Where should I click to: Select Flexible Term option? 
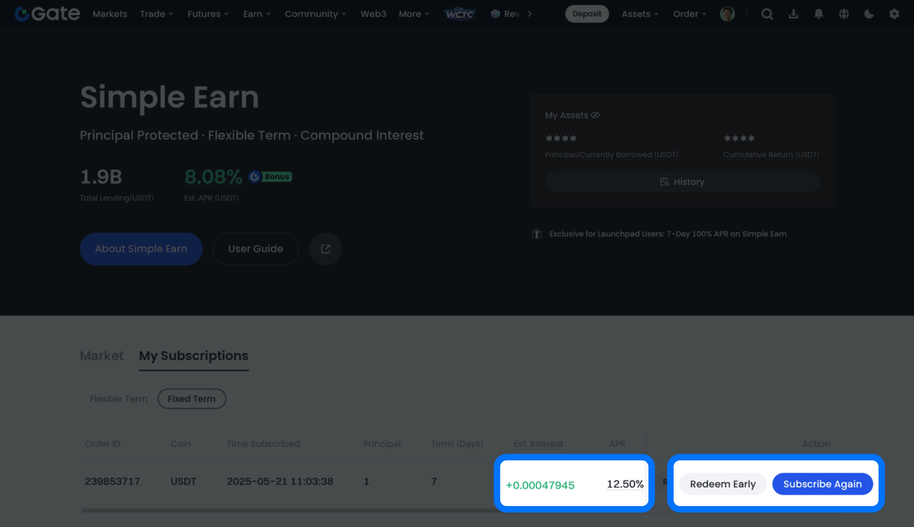click(119, 399)
